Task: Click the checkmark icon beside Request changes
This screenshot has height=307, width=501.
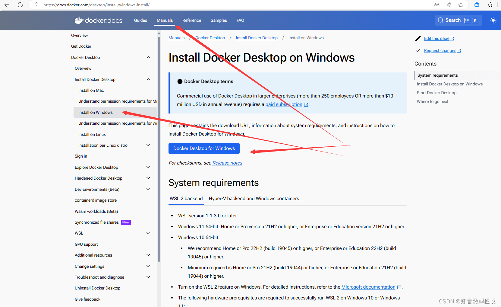Action: [418, 50]
